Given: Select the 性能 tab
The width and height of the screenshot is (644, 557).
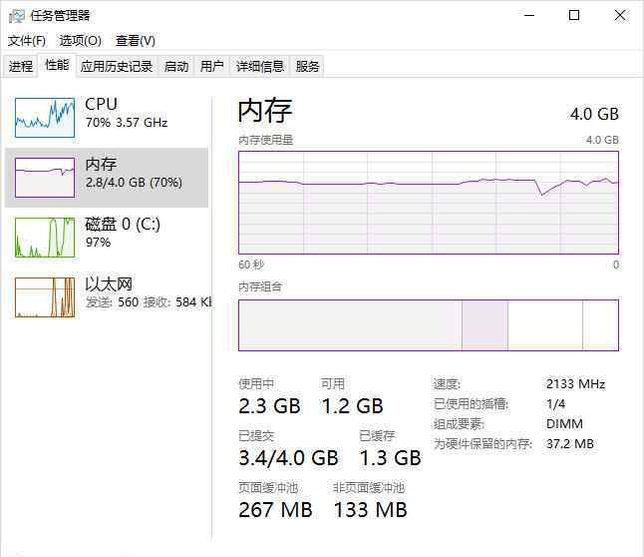Looking at the screenshot, I should coord(57,65).
